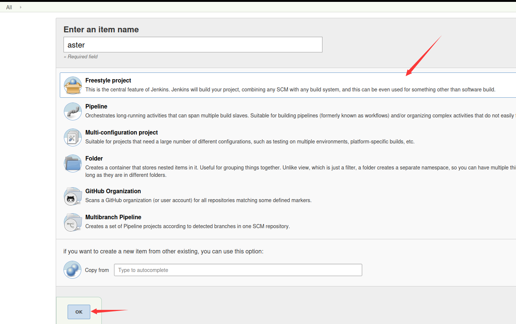Click the Folder description about nested items
Screen dimensions: 516x324
point(301,171)
